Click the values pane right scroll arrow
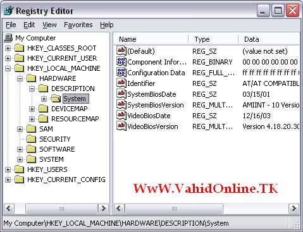Screen dimensions: 303x232 coord(294,209)
